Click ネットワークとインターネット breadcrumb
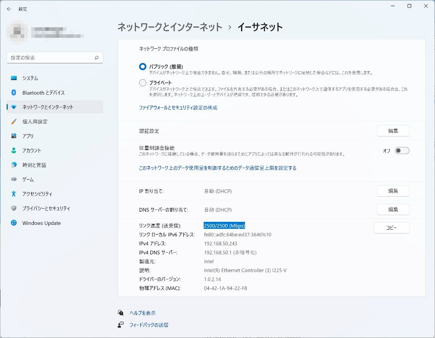 pyautogui.click(x=170, y=27)
